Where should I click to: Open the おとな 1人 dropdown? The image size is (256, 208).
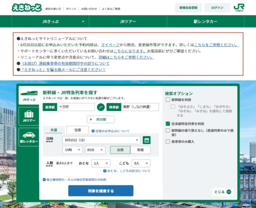coord(101,163)
